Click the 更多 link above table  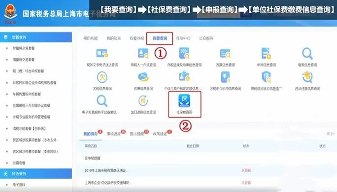tap(330, 134)
